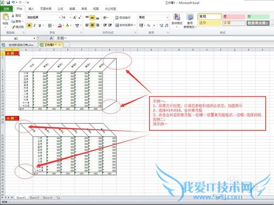Open the File (文件) tab

(x=6, y=9)
